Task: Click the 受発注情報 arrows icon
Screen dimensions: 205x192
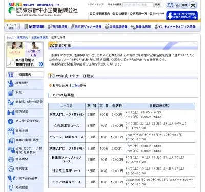Action: point(133,27)
